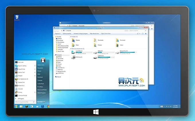Open the DVD Drive (F:)
195x121 pixels.
77,57
